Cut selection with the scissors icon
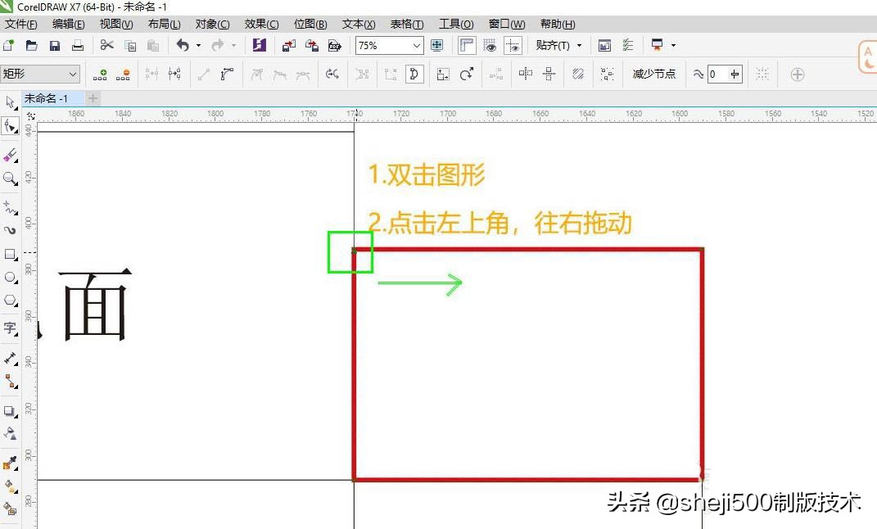The height and width of the screenshot is (529, 877). 106,45
